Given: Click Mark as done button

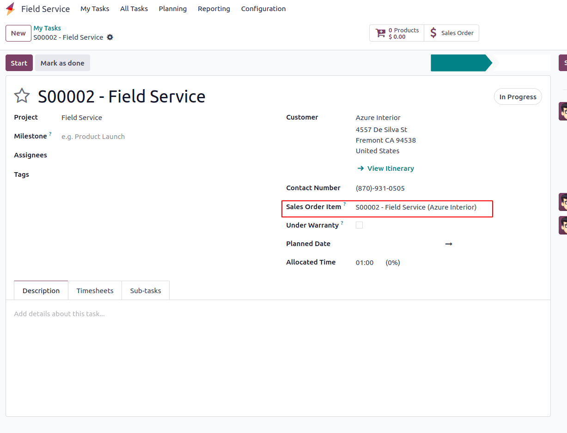Looking at the screenshot, I should [x=62, y=63].
